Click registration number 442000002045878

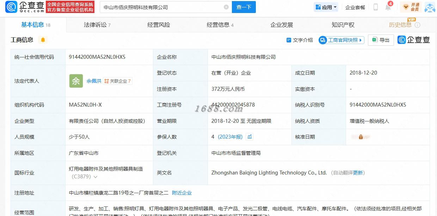click(233, 105)
